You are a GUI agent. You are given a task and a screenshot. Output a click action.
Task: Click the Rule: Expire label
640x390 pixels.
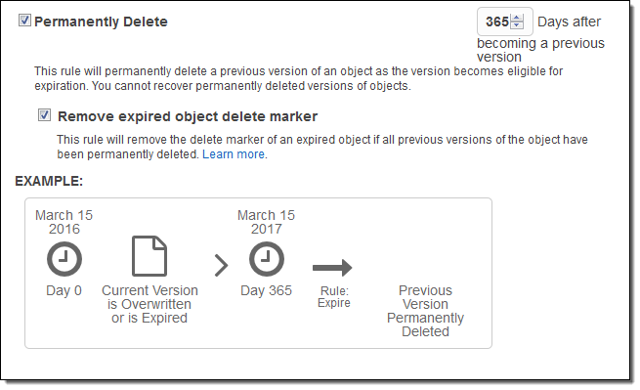pos(334,296)
